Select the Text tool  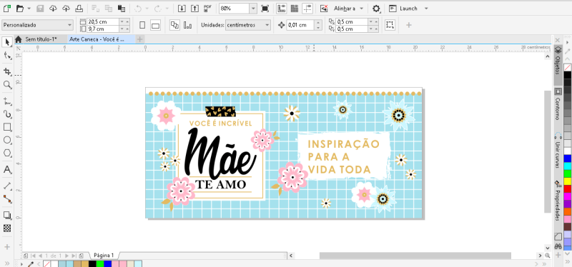7,169
